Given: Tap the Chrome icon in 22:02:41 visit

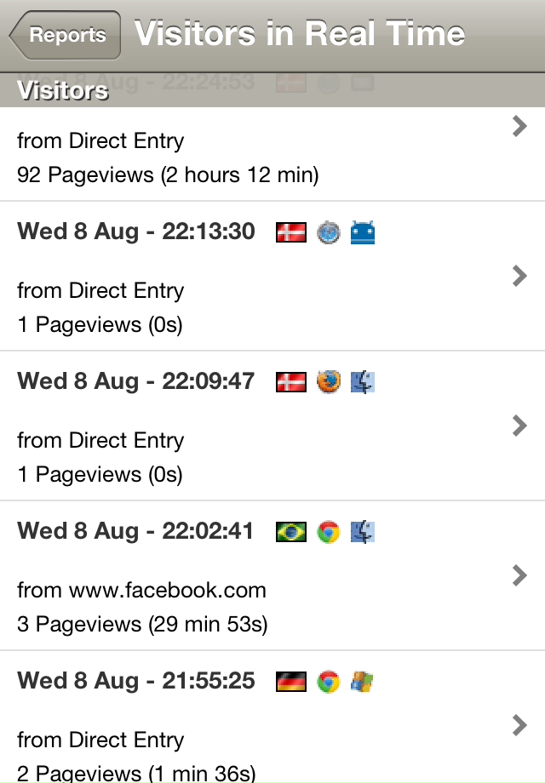Looking at the screenshot, I should (328, 532).
